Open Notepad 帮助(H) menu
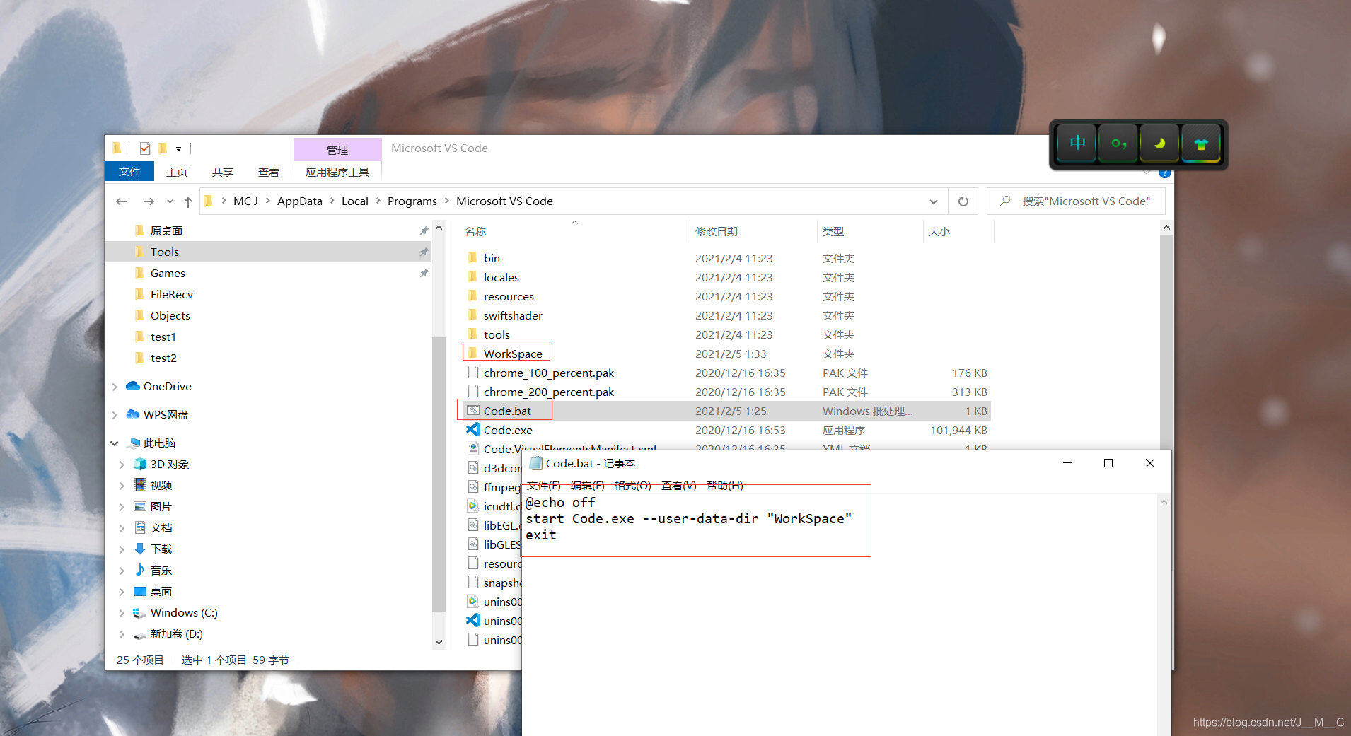This screenshot has width=1351, height=736. pyautogui.click(x=724, y=485)
